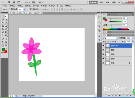Image resolution: width=135 pixels, height=98 pixels.
Task: Open the 文件(F) menu
Action: (x=4, y=6)
